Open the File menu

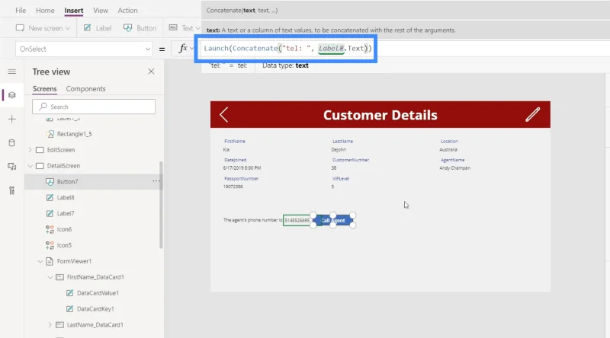point(21,11)
